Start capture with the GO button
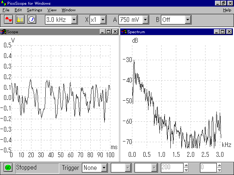 coord(8,168)
